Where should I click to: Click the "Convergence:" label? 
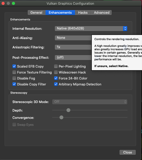23,118
